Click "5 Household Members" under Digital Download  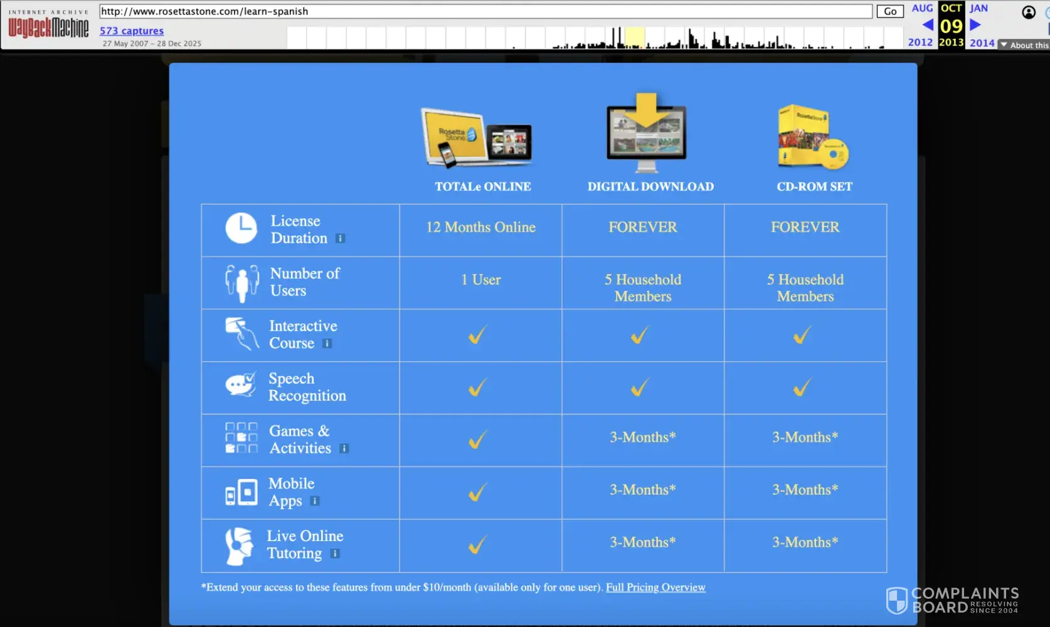click(x=643, y=288)
